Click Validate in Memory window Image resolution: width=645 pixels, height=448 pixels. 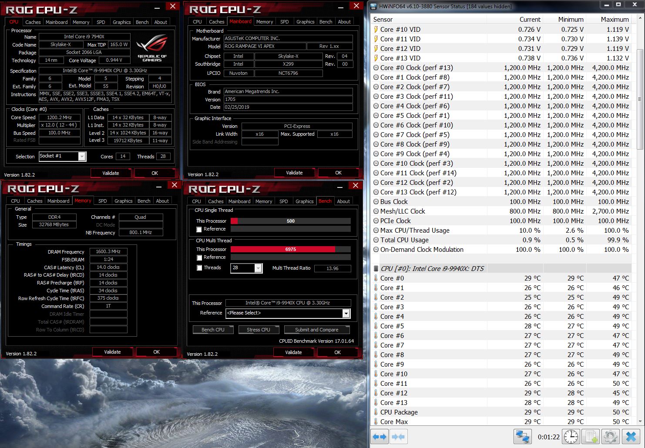pos(112,352)
